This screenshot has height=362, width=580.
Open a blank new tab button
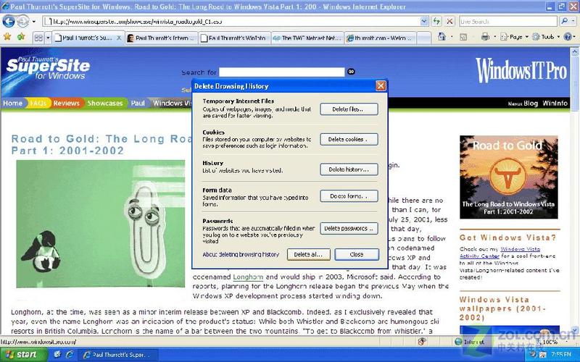tap(424, 38)
